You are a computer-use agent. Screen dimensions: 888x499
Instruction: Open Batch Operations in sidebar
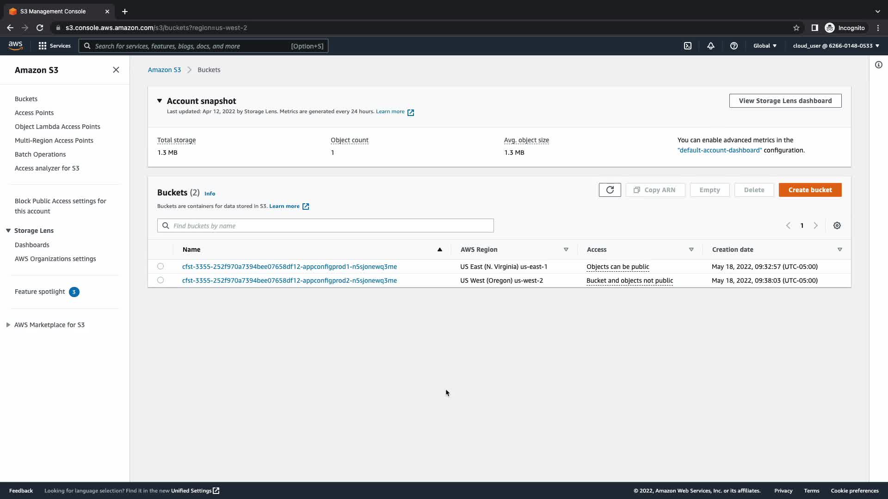tap(40, 154)
